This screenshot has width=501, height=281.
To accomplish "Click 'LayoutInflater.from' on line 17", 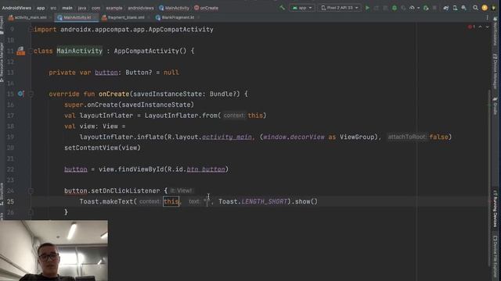I will pos(181,116).
